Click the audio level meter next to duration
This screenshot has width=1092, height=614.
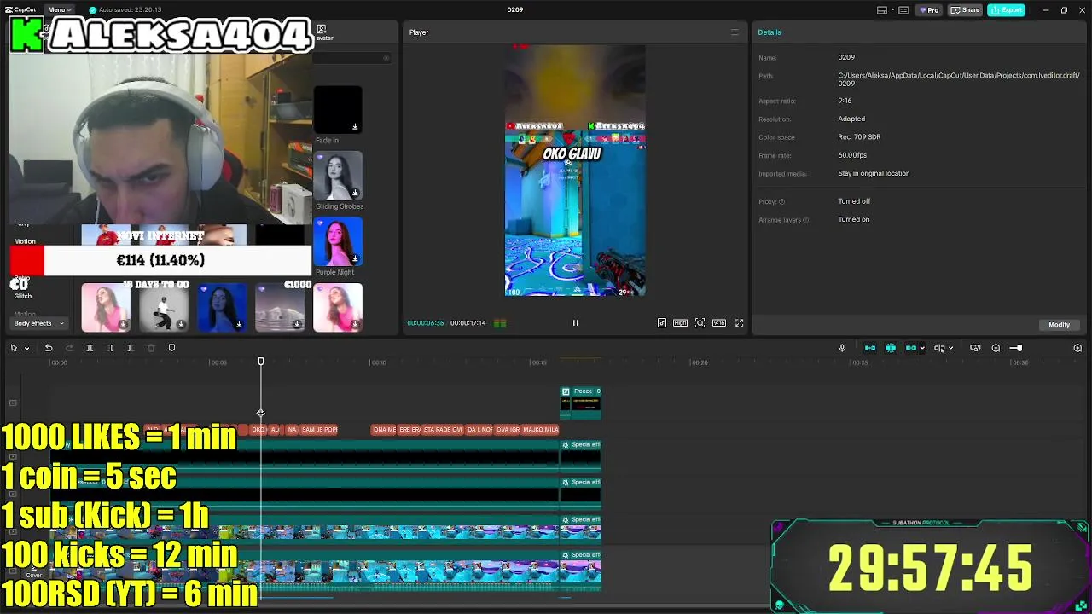[500, 323]
